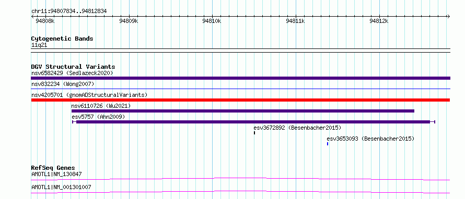Select the 11q21 cytogenetic band bar
This screenshot has height=199, width=465.
[x=240, y=50]
